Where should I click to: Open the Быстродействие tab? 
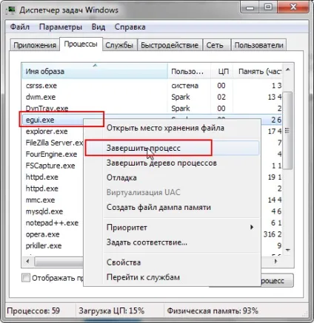coord(170,45)
